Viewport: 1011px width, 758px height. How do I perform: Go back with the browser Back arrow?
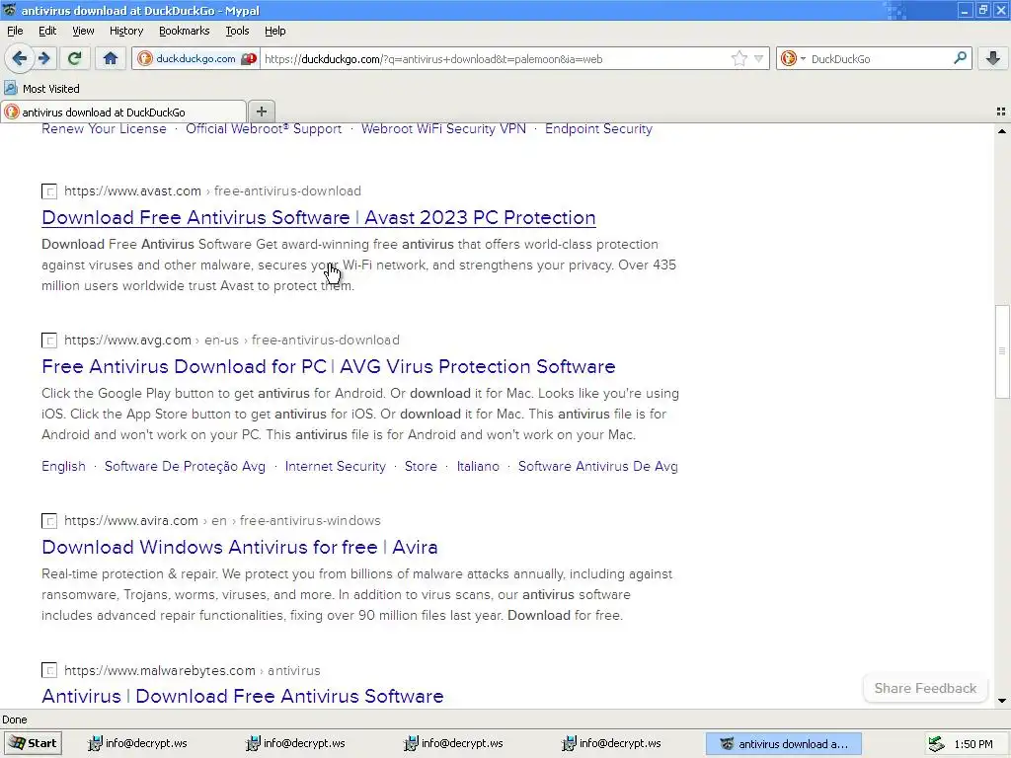click(x=20, y=58)
